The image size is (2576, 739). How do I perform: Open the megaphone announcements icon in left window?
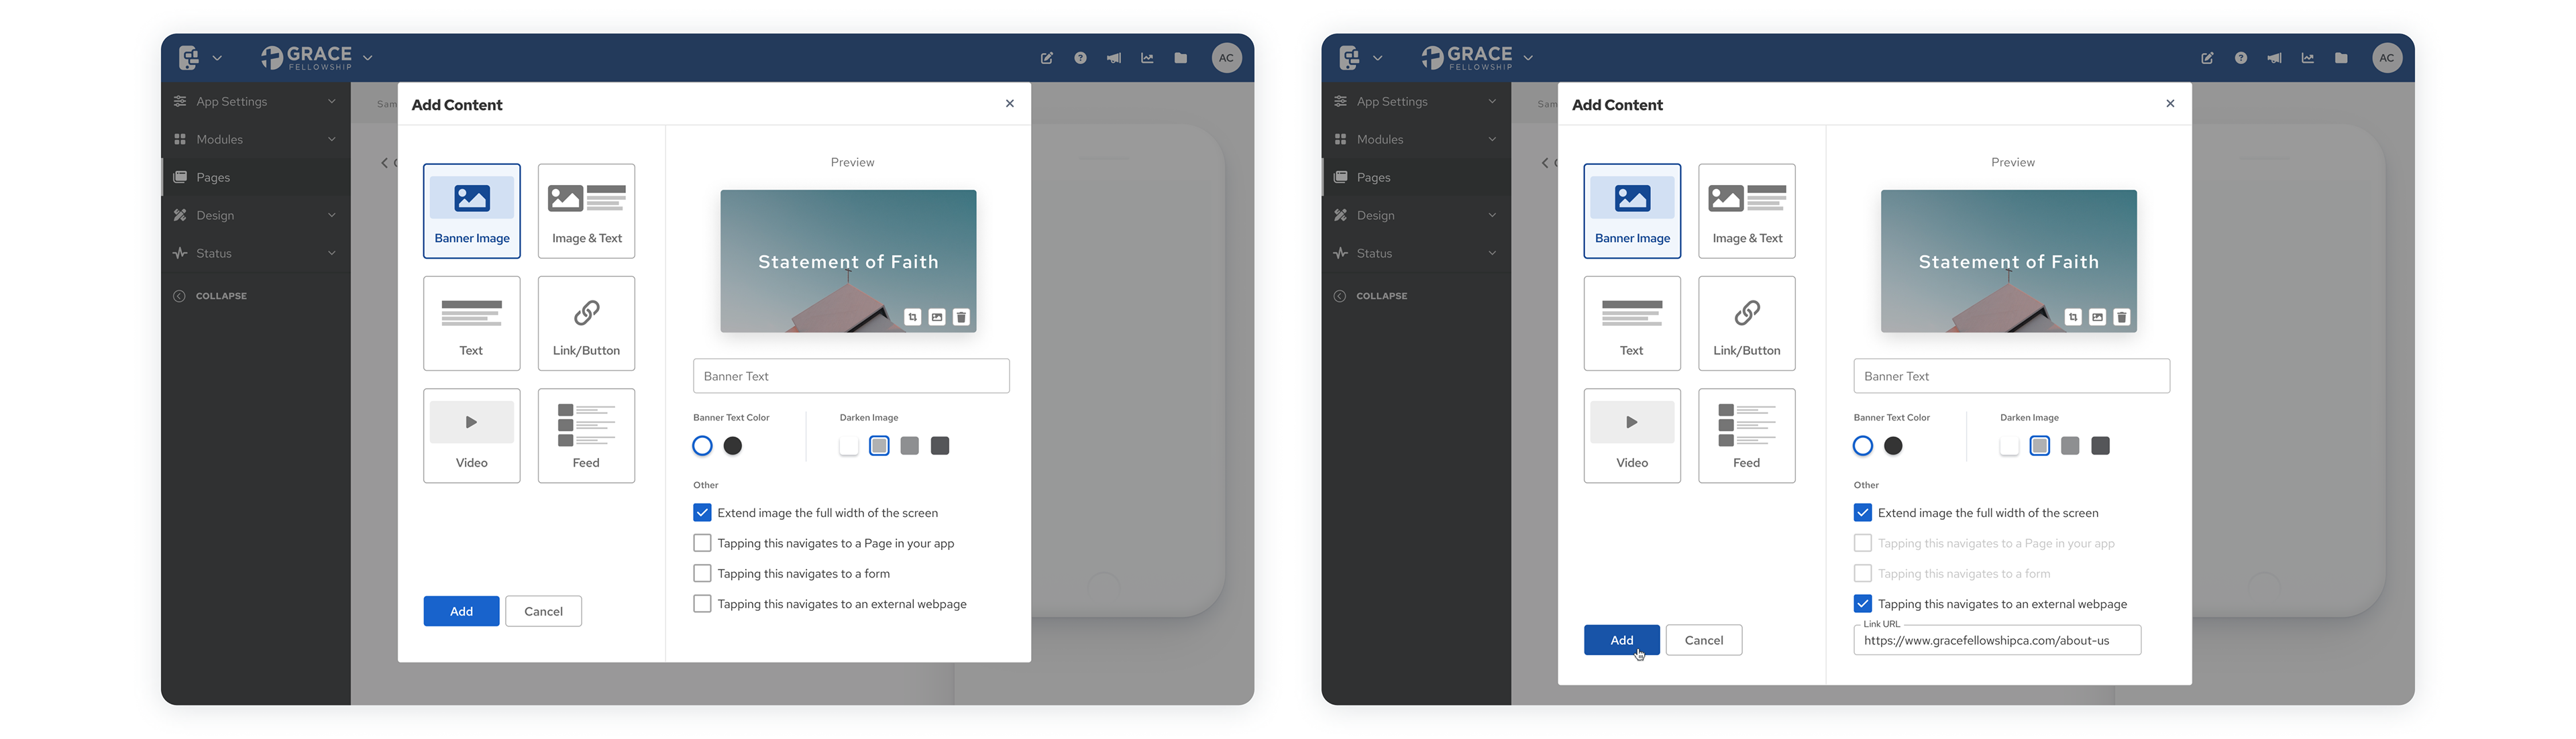1113,58
